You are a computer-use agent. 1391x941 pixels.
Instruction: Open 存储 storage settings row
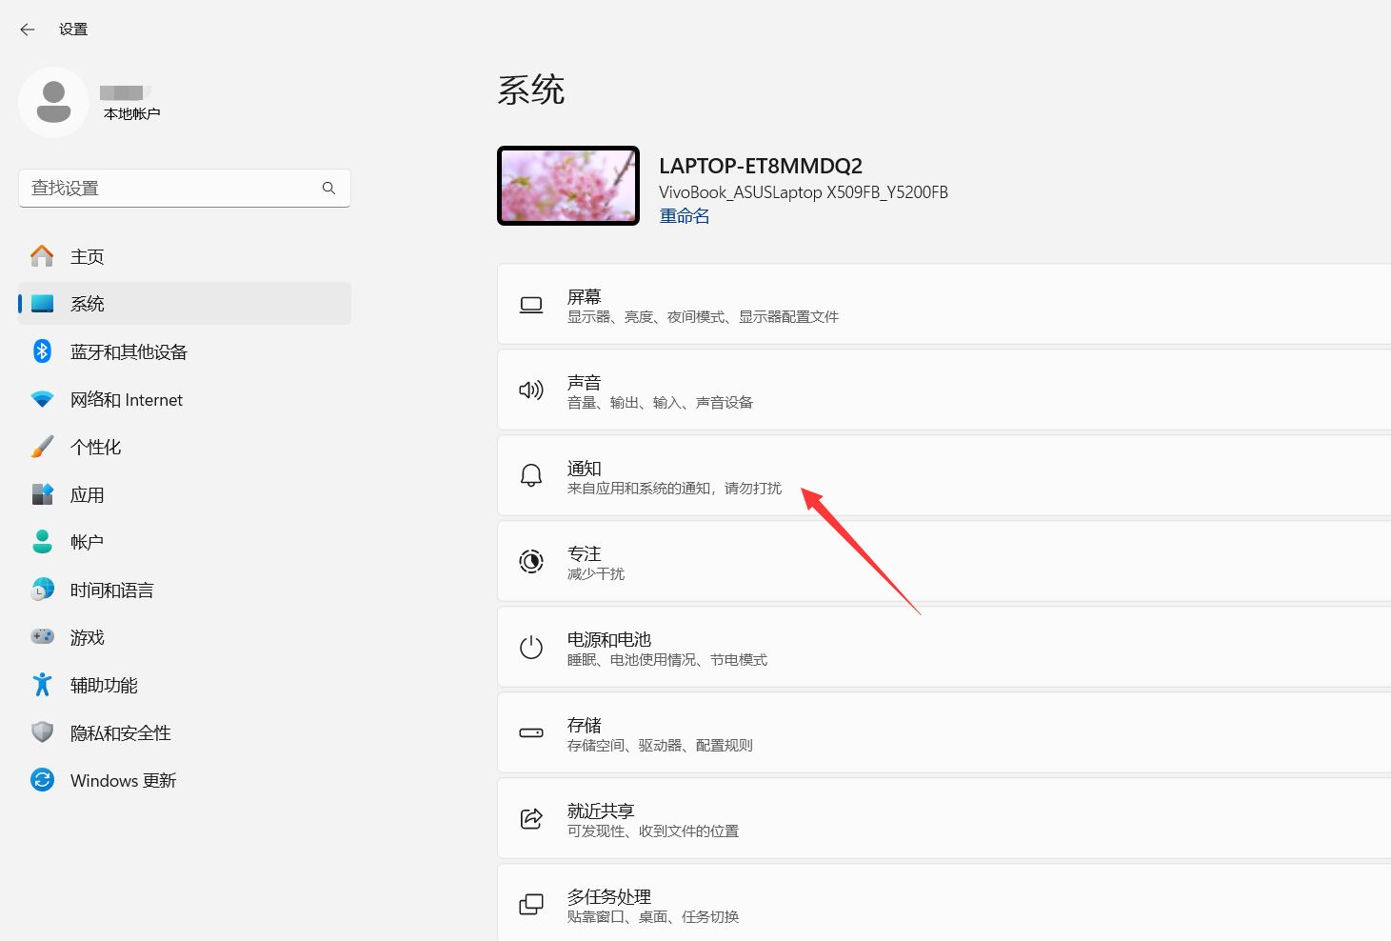tap(944, 732)
